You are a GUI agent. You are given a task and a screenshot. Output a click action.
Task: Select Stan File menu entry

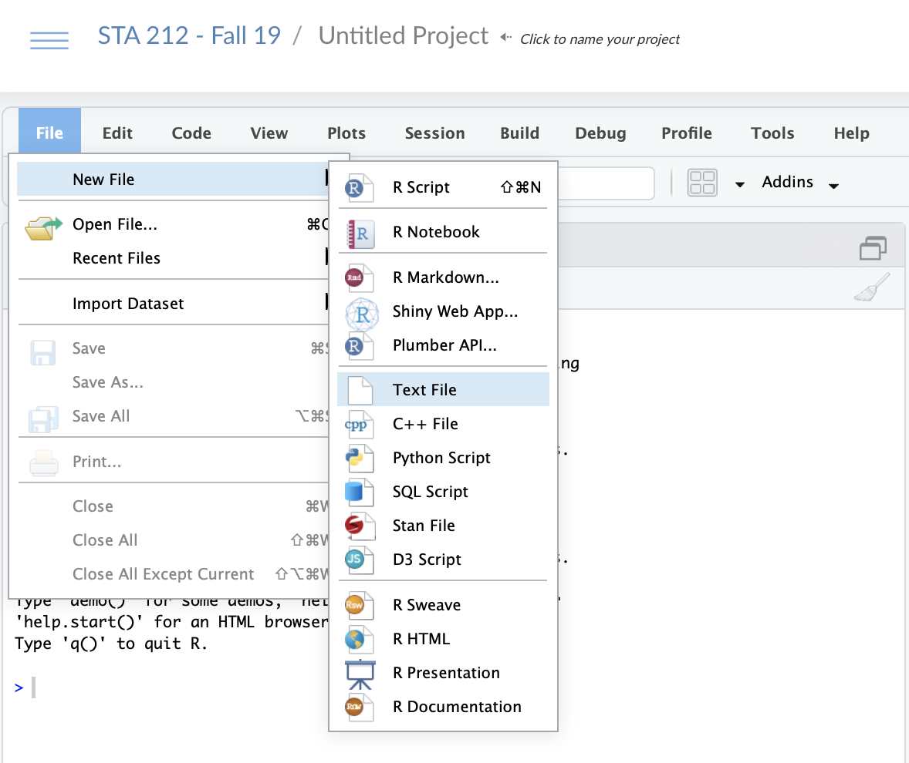444,526
